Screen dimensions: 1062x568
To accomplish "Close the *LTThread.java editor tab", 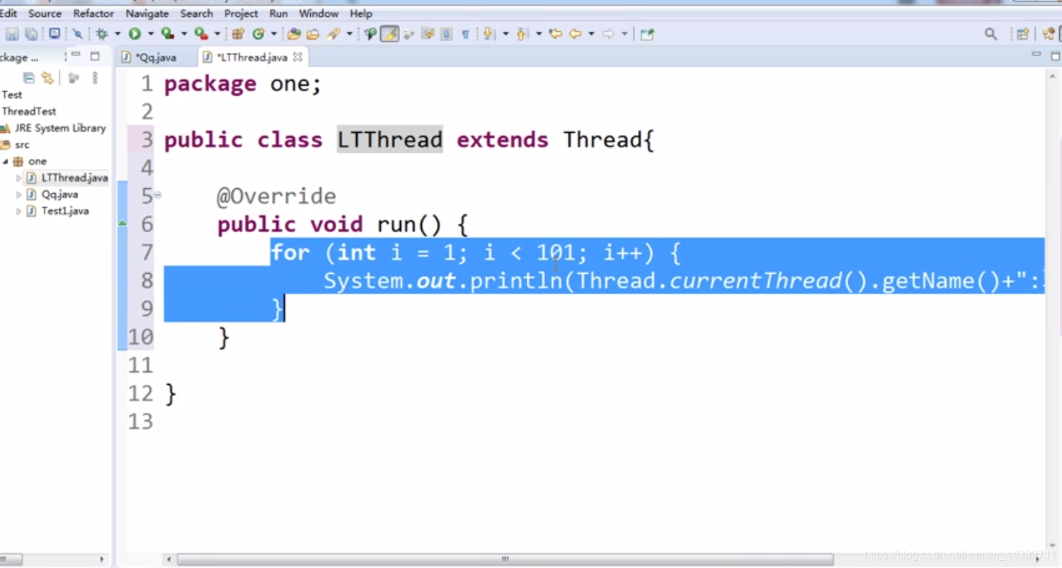I will click(x=298, y=57).
